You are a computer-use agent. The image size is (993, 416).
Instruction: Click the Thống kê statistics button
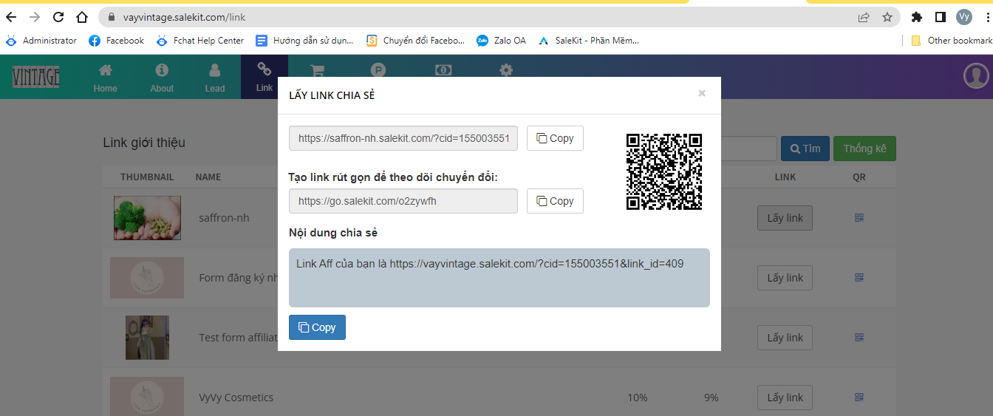tap(864, 149)
